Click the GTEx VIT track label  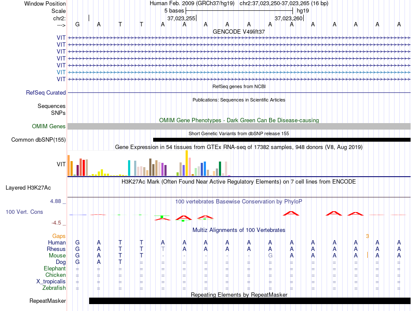pyautogui.click(x=61, y=165)
